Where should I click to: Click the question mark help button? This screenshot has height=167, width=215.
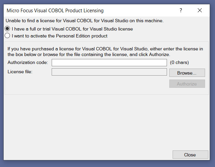coord(181,10)
